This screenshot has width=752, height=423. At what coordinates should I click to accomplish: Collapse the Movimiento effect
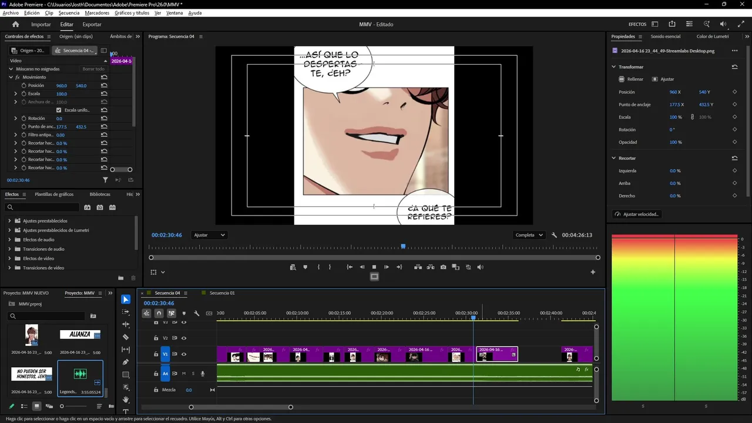[x=11, y=77]
